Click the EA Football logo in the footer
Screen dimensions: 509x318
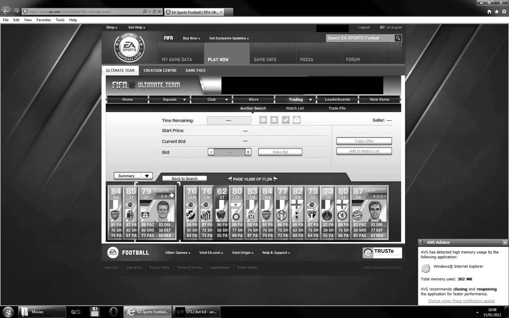pyautogui.click(x=128, y=253)
